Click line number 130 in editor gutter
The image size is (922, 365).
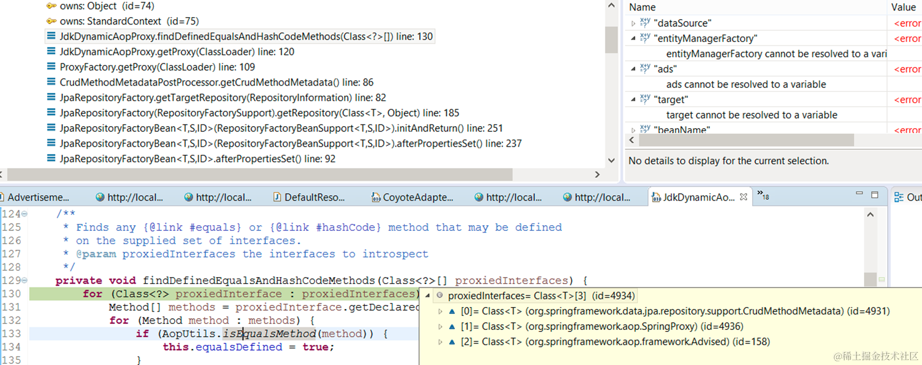(12, 294)
